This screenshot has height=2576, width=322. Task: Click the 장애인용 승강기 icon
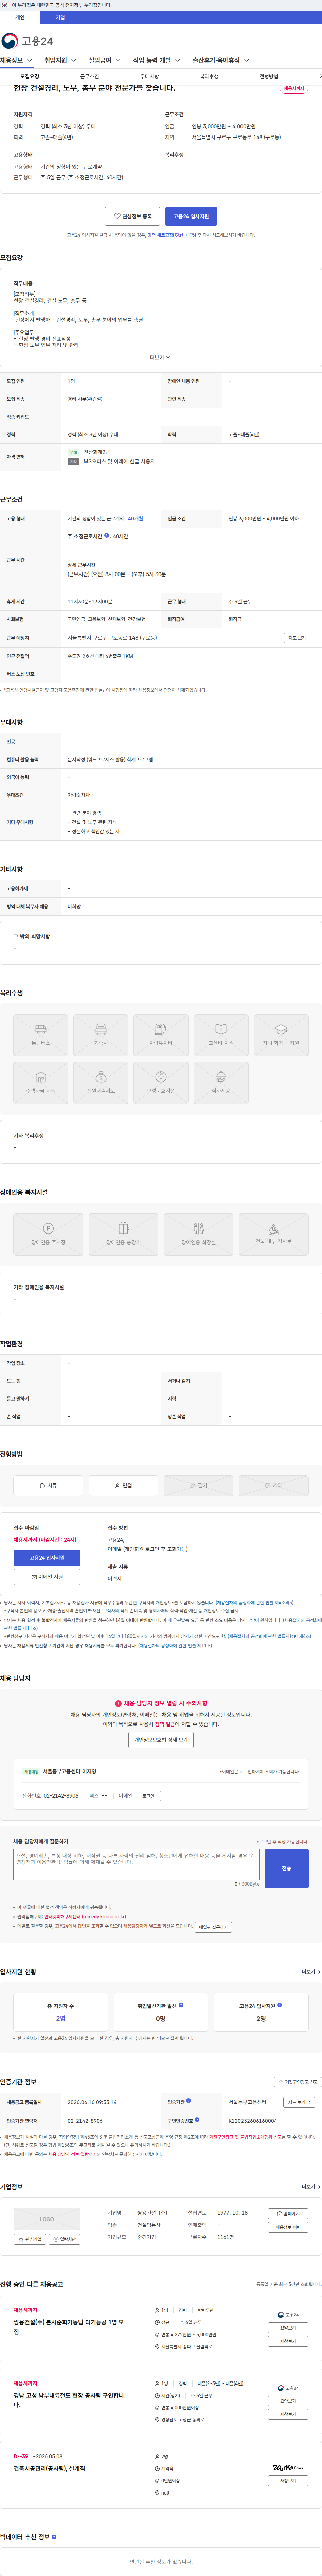tap(123, 1234)
